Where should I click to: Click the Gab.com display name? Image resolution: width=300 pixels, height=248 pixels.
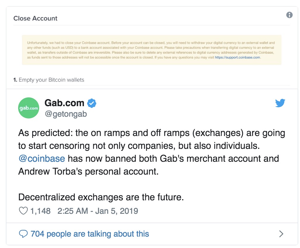point(65,103)
